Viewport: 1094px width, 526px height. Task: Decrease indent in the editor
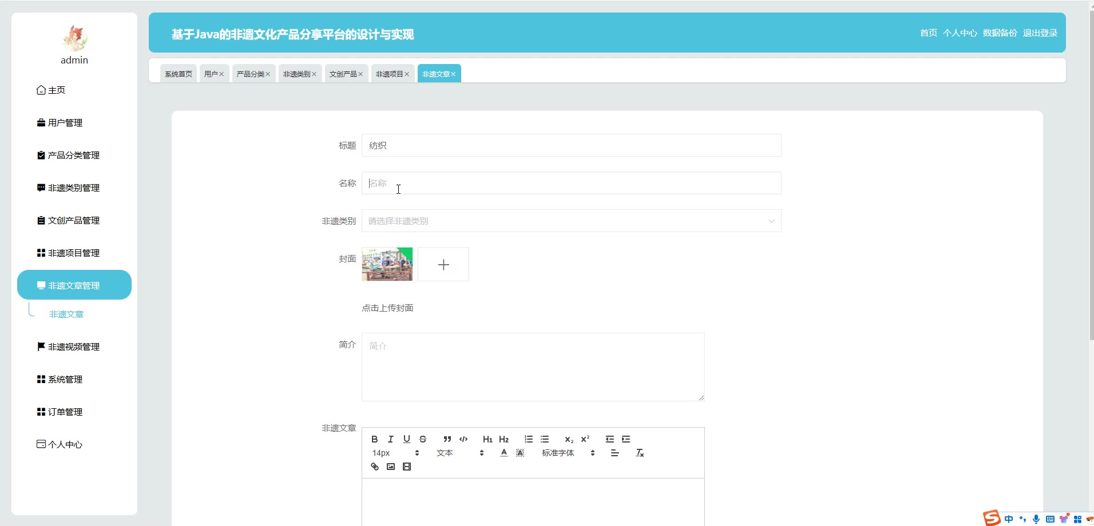(x=610, y=439)
